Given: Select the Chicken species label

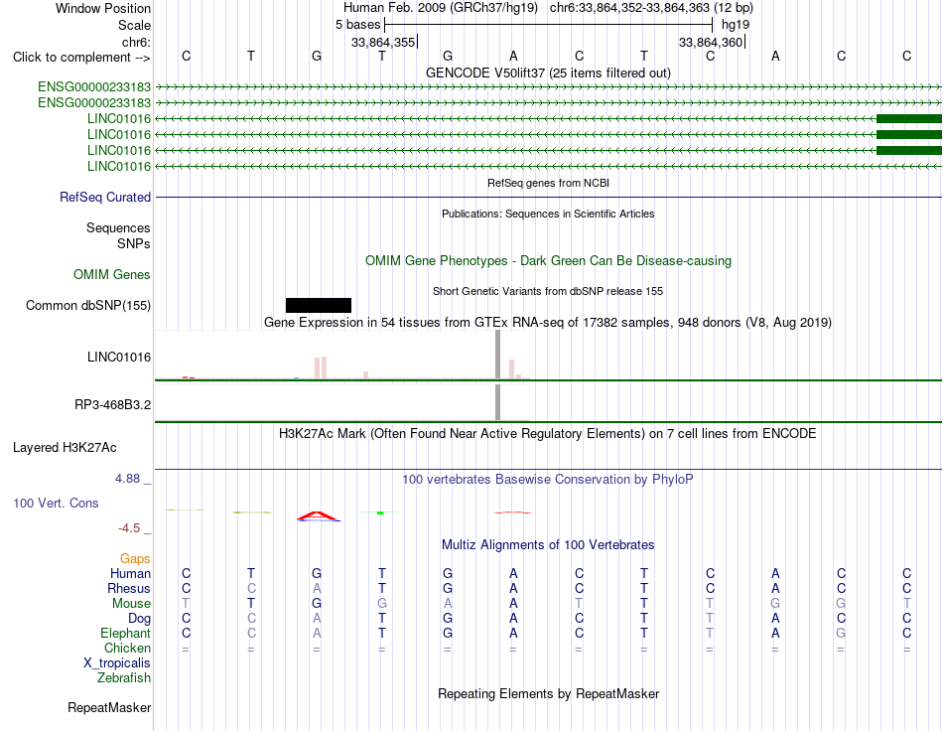Looking at the screenshot, I should pos(127,648).
